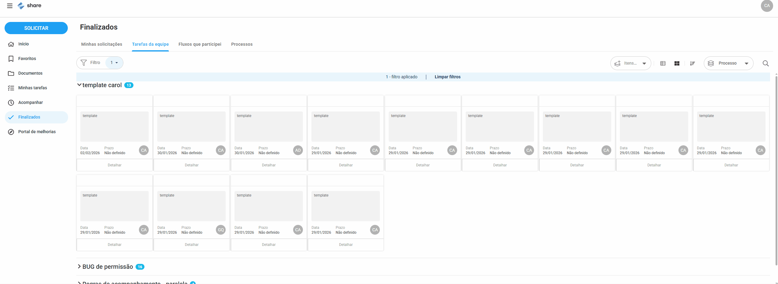Open user avatar CA in header
Viewport: 778px width, 284px height.
tap(767, 6)
